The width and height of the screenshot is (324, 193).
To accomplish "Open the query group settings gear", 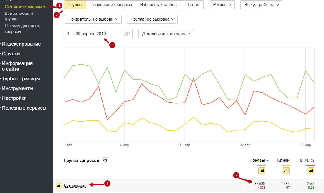I will click(105, 161).
